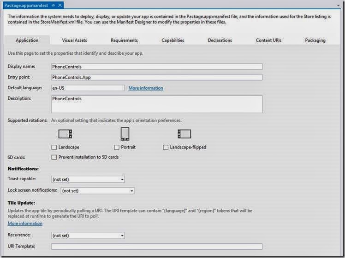Image resolution: width=345 pixels, height=258 pixels.
Task: Open More information link beside Default language
Action: pyautogui.click(x=146, y=88)
